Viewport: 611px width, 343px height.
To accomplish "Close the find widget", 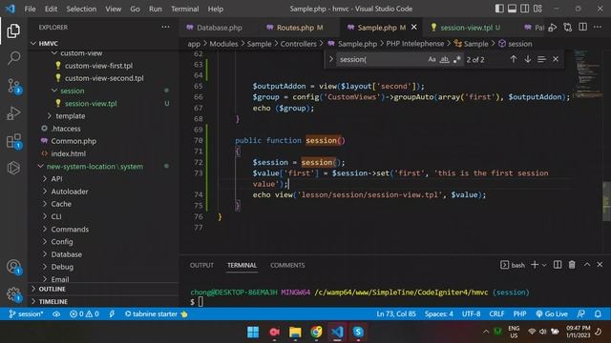I will click(556, 59).
